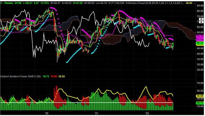205x116 pixels.
Task: Click the "65.00" price axis label
Action: tap(200, 27)
